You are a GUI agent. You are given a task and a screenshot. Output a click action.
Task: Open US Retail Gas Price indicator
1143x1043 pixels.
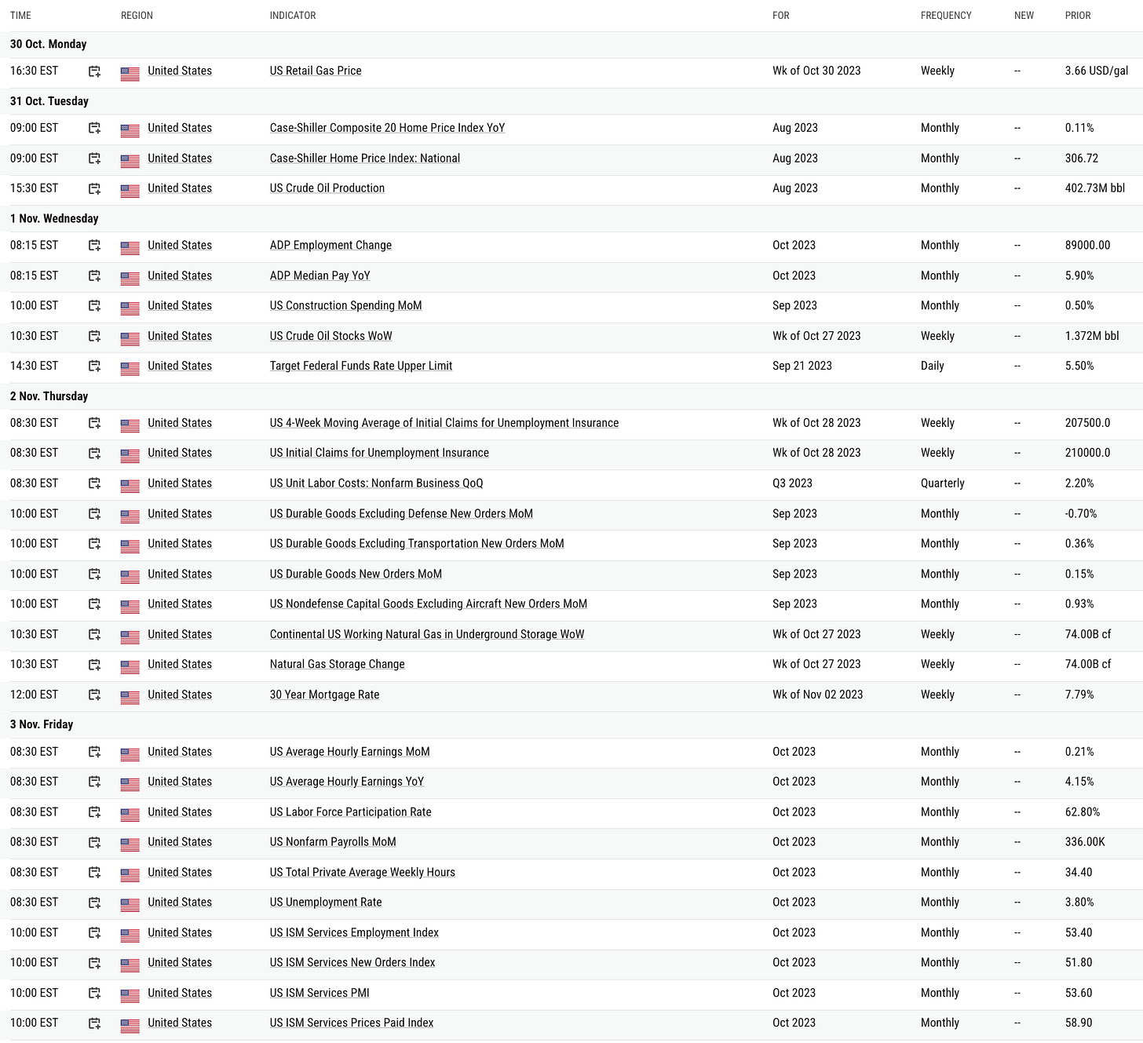[x=316, y=71]
